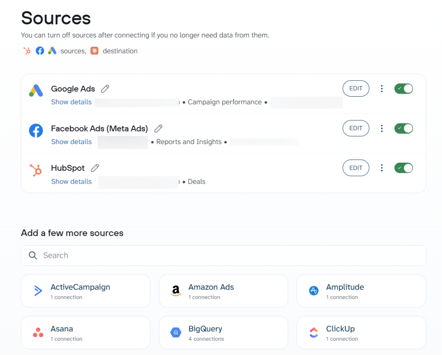Turn off the Google Ads source toggle
Screen dimensions: 442x355
[404, 88]
